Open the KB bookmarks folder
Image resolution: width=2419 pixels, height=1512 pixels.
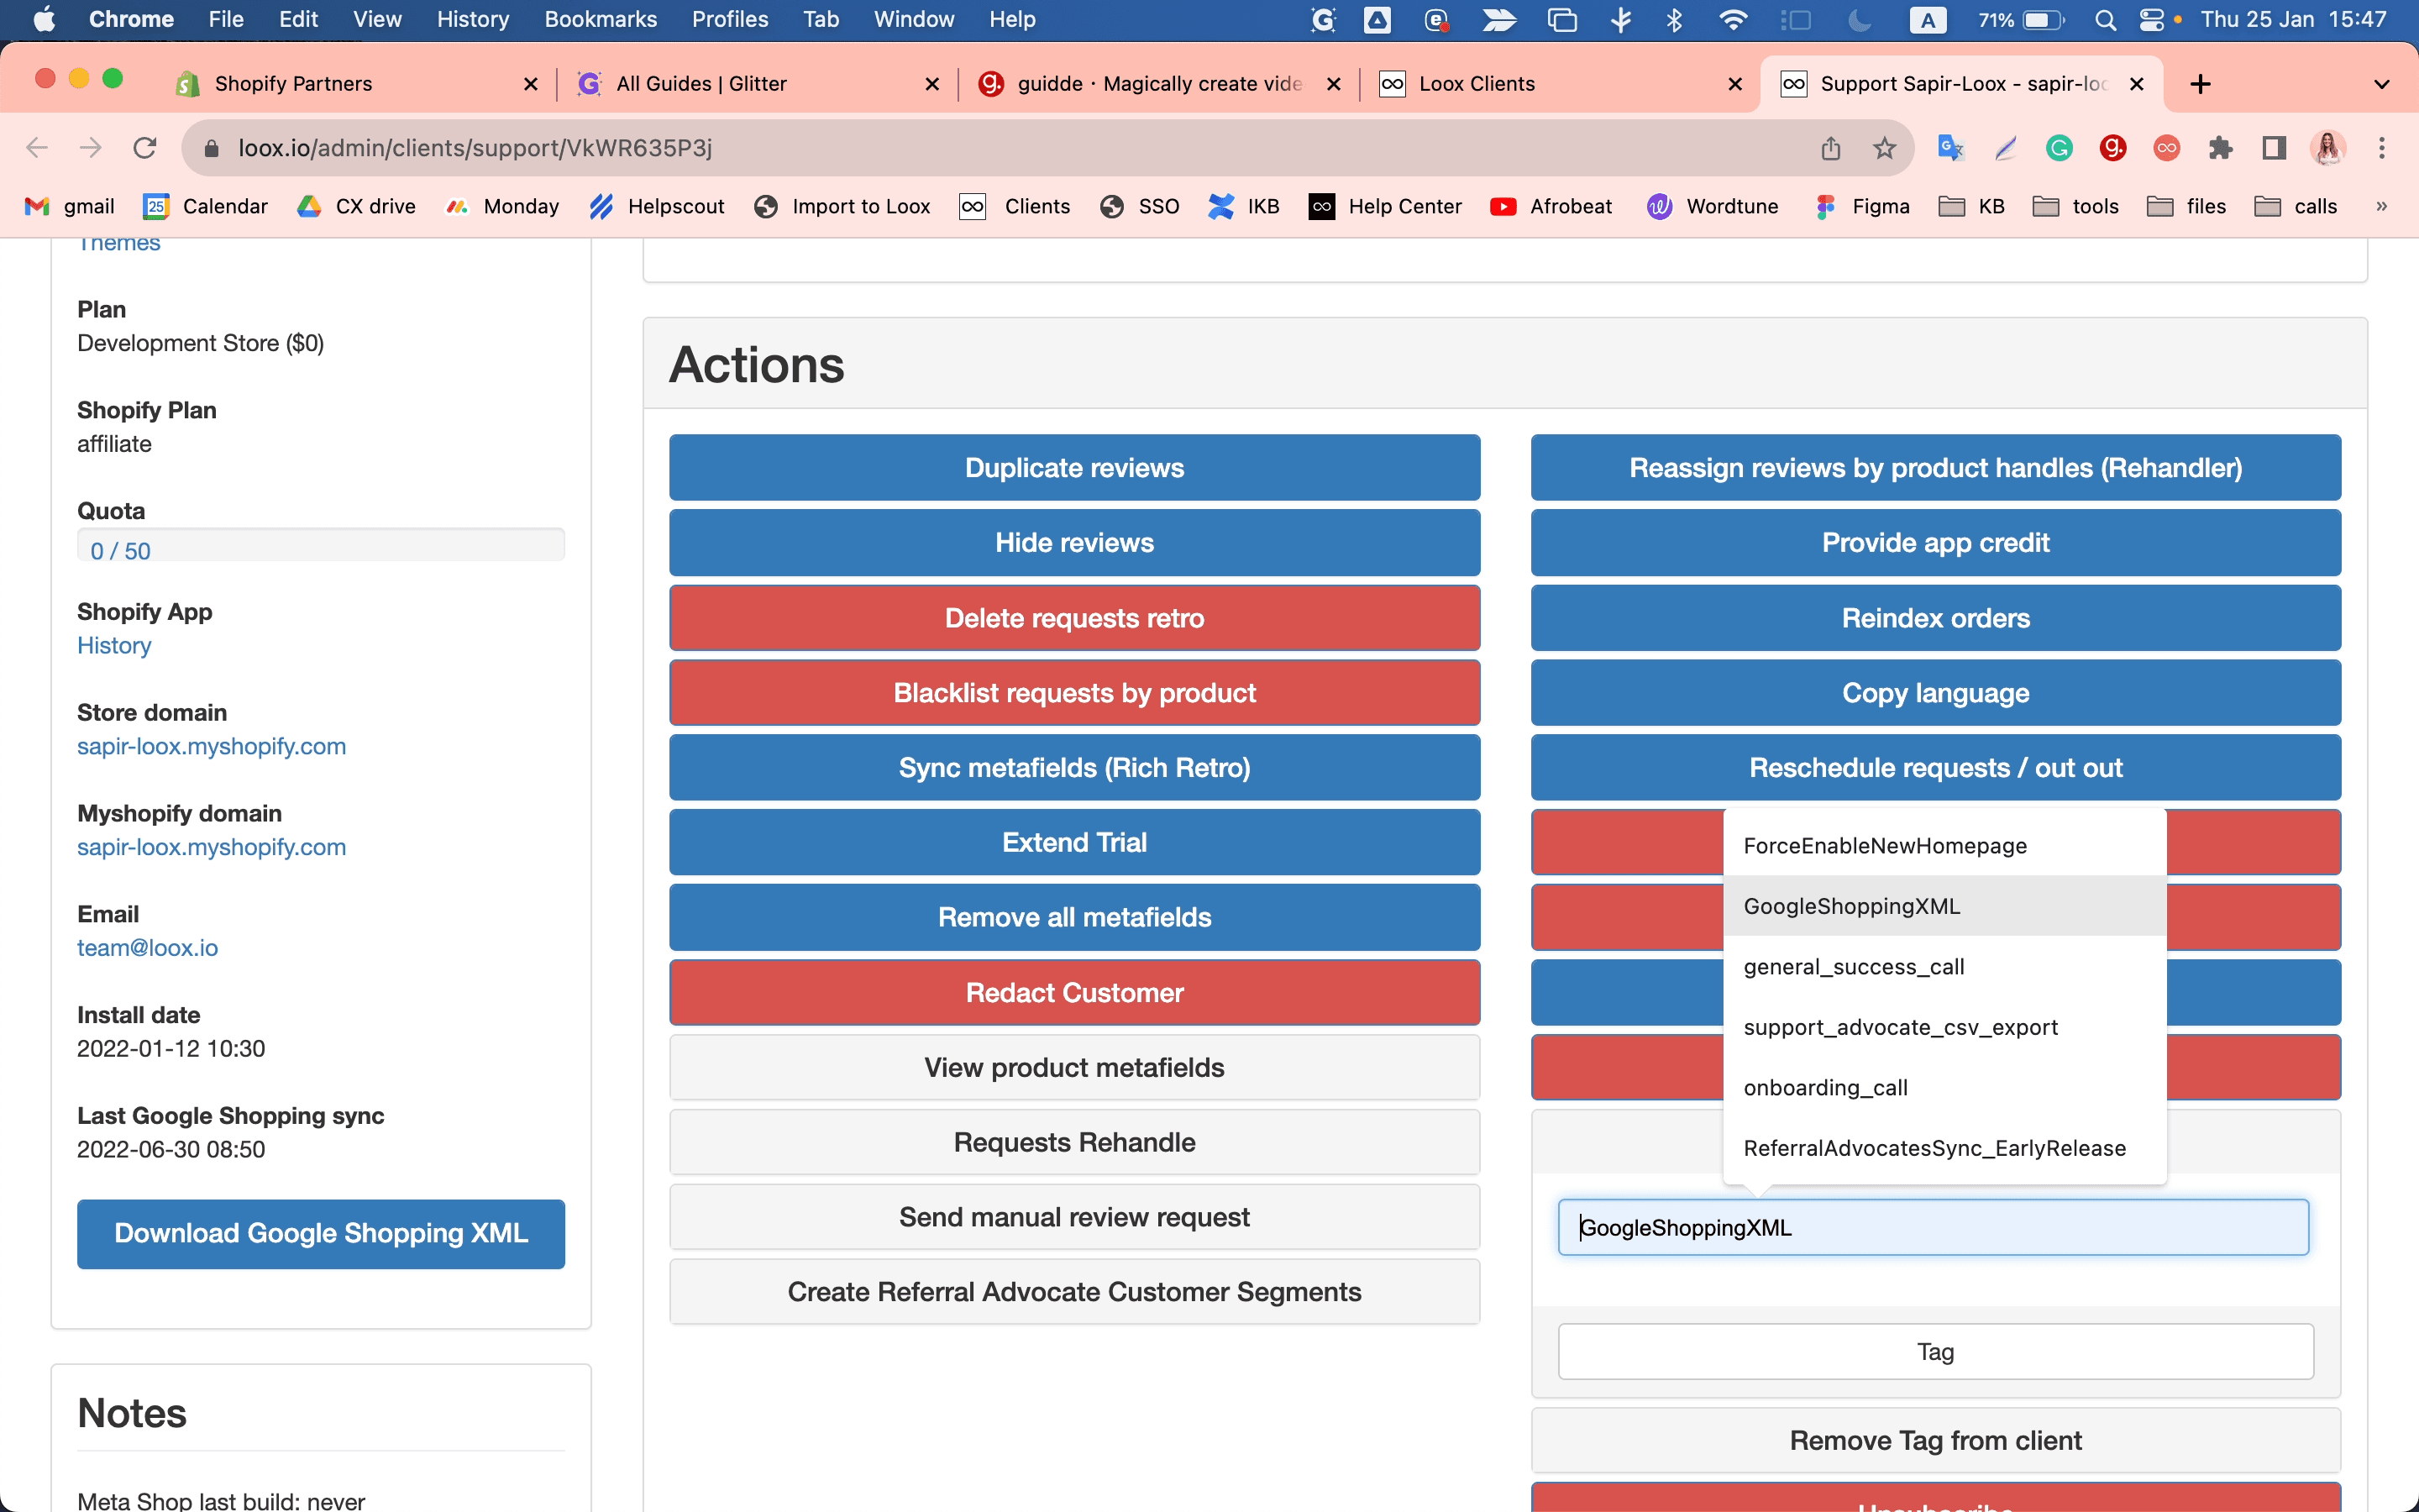point(1971,206)
